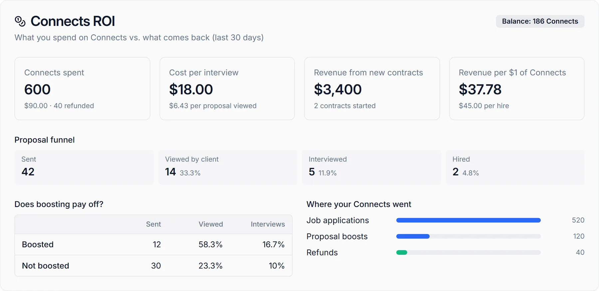Select the Interviewed funnel label
599x291 pixels.
[327, 159]
